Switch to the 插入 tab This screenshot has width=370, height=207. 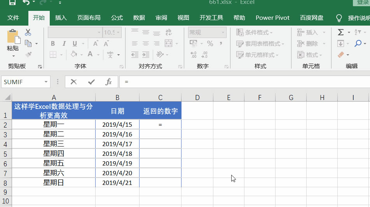61,18
